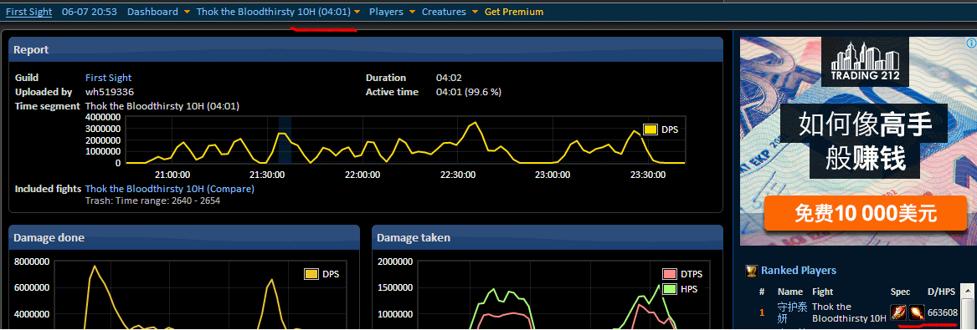
Task: Click the fire spec icon for rank 1
Action: coord(916,312)
